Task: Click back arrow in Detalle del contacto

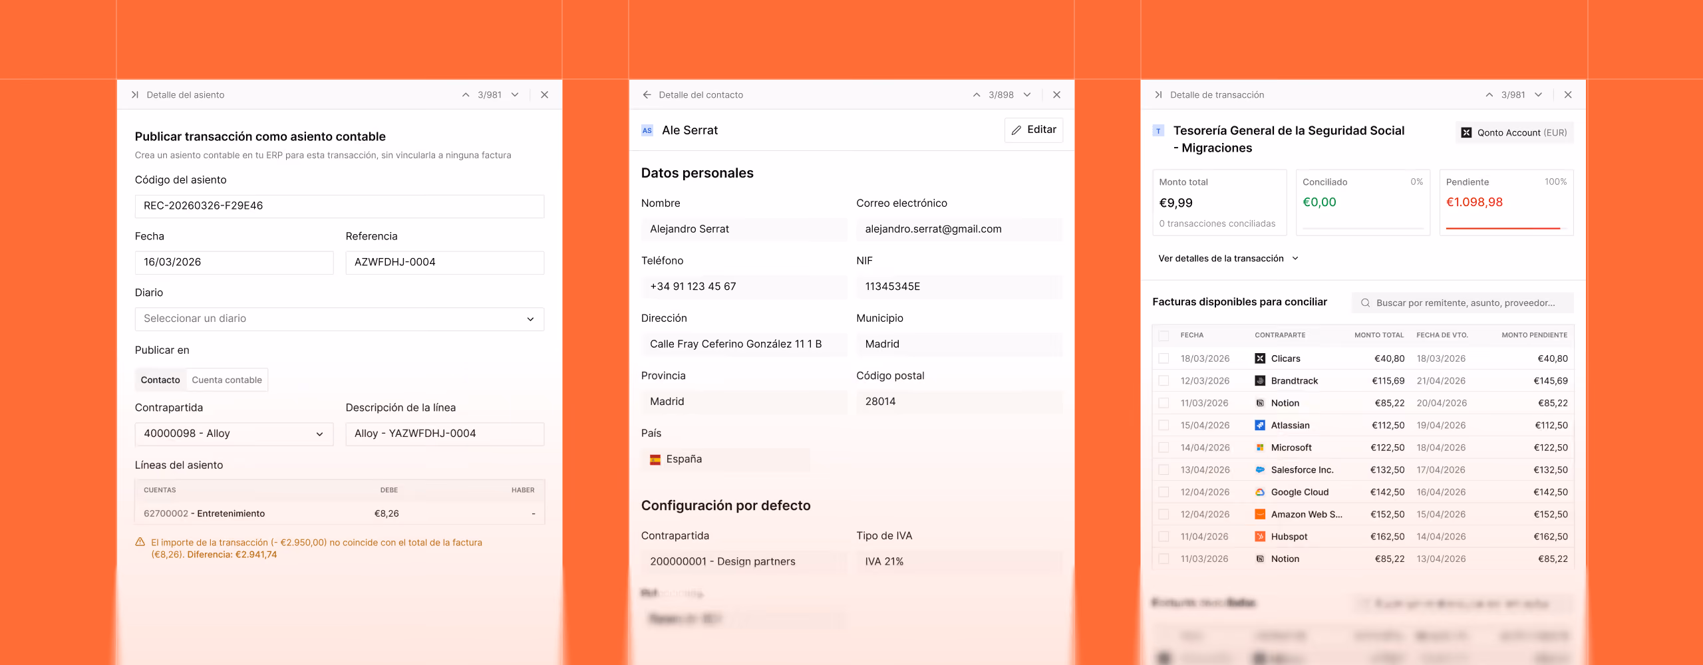Action: [x=647, y=95]
